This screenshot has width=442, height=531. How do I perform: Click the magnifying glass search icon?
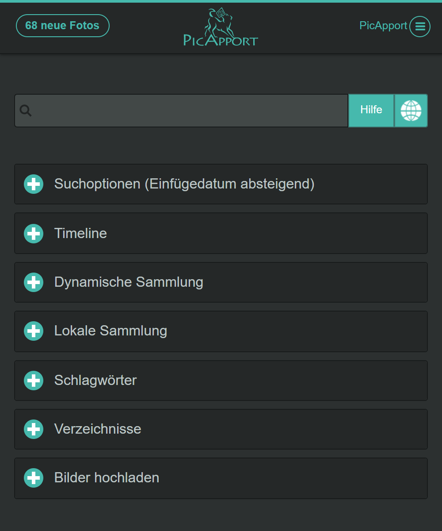pos(26,111)
